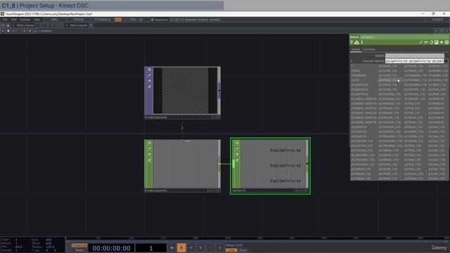Toggle top flag on select1 node

tap(237, 143)
